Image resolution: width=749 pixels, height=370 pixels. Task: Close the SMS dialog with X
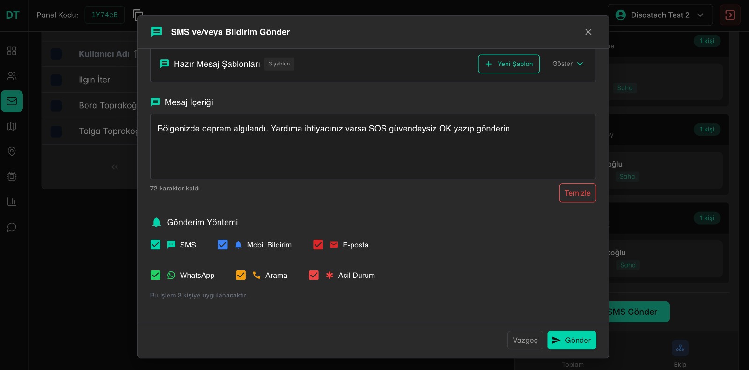[588, 32]
